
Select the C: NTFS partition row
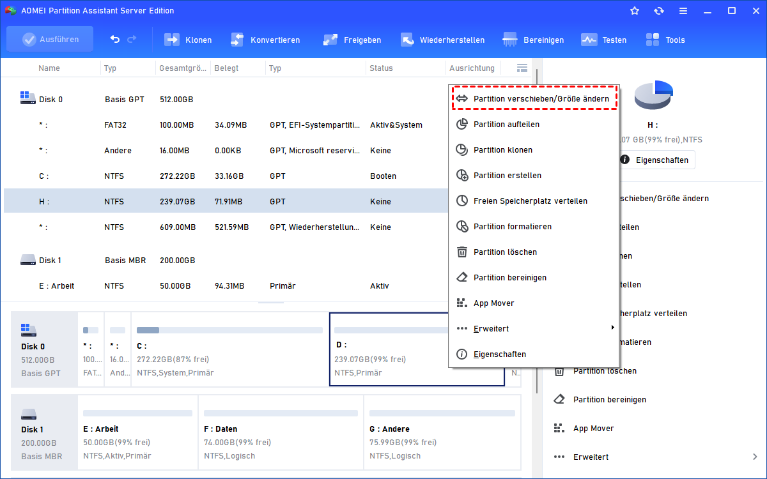click(226, 176)
